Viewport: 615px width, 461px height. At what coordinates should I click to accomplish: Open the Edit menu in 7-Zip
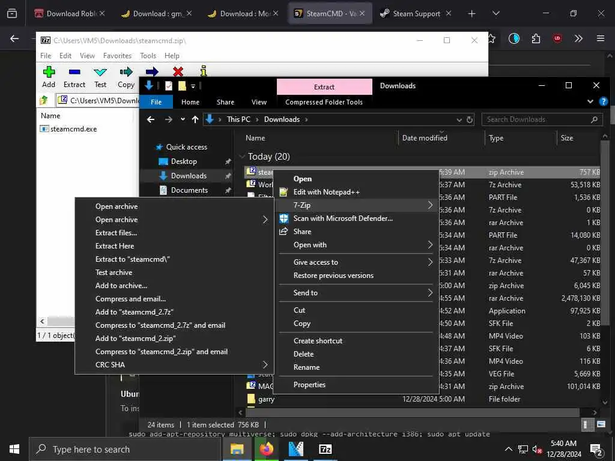point(65,56)
